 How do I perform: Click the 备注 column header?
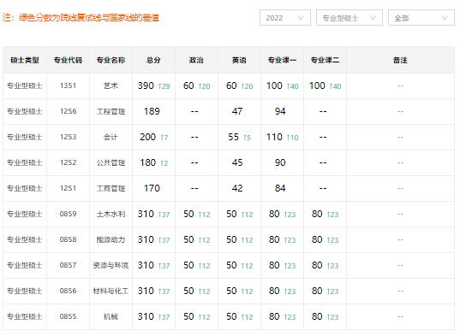click(x=400, y=61)
